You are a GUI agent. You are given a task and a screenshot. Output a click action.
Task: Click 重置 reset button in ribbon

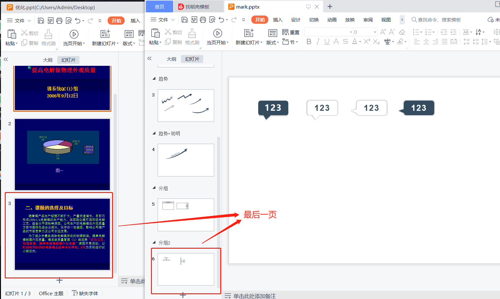pos(291,32)
